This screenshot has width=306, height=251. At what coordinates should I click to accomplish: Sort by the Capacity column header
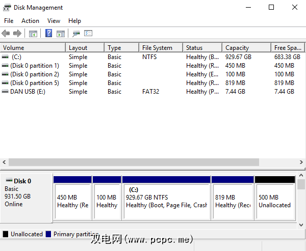pyautogui.click(x=246, y=48)
